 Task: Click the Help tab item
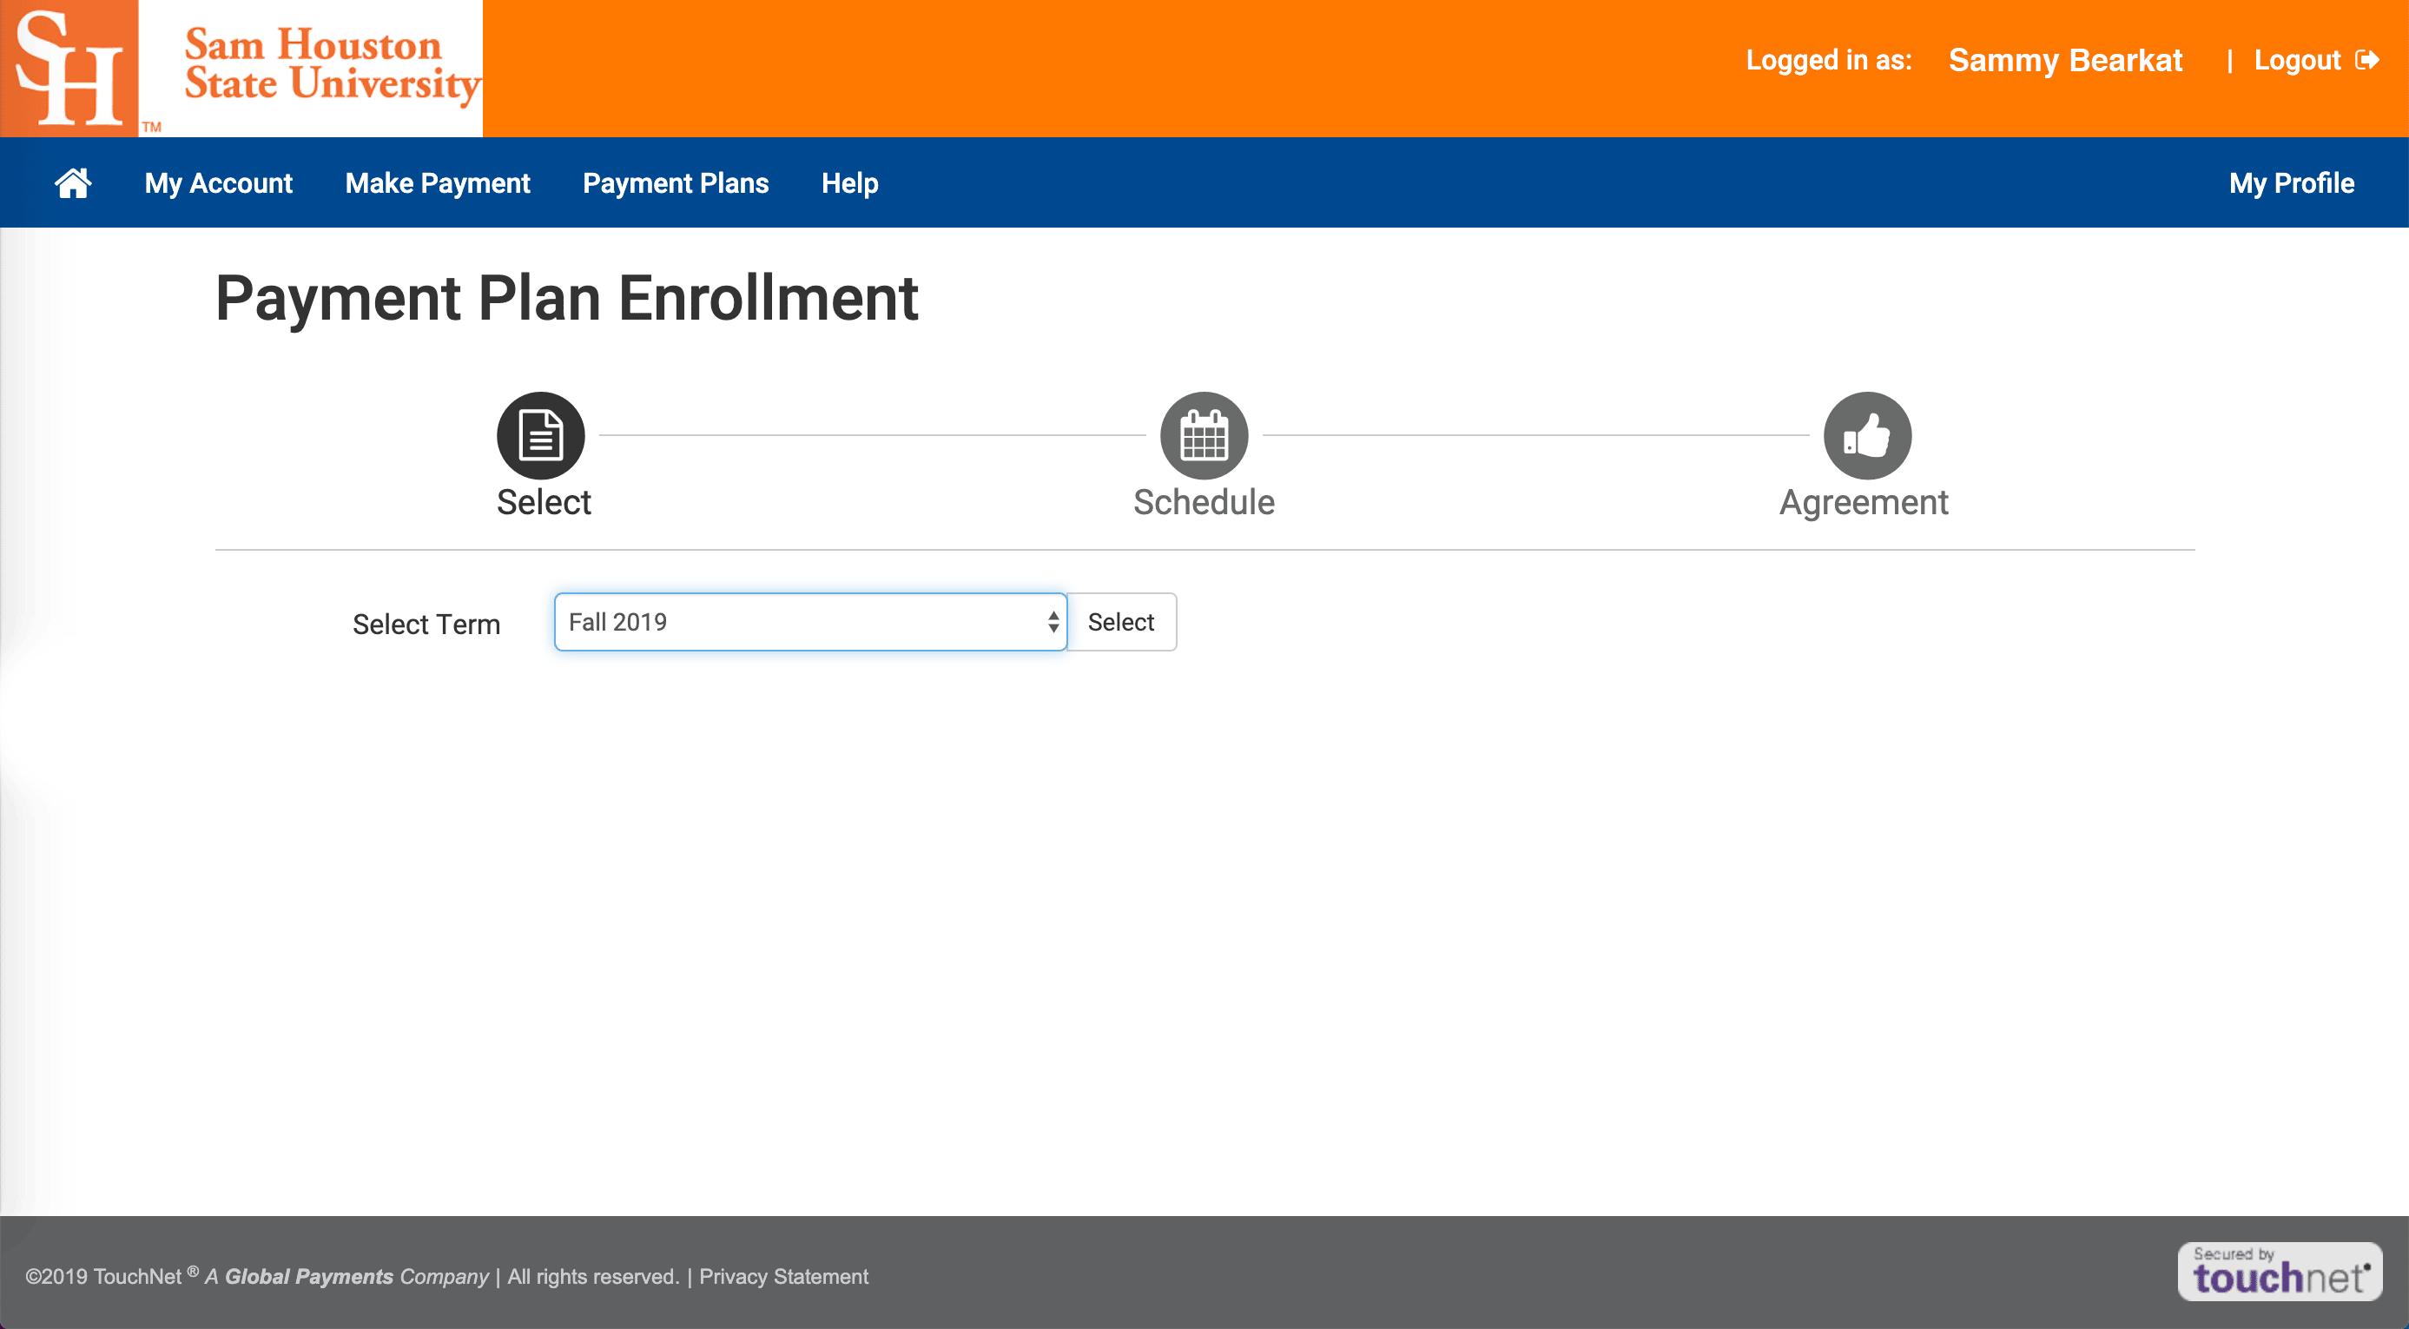pos(850,182)
